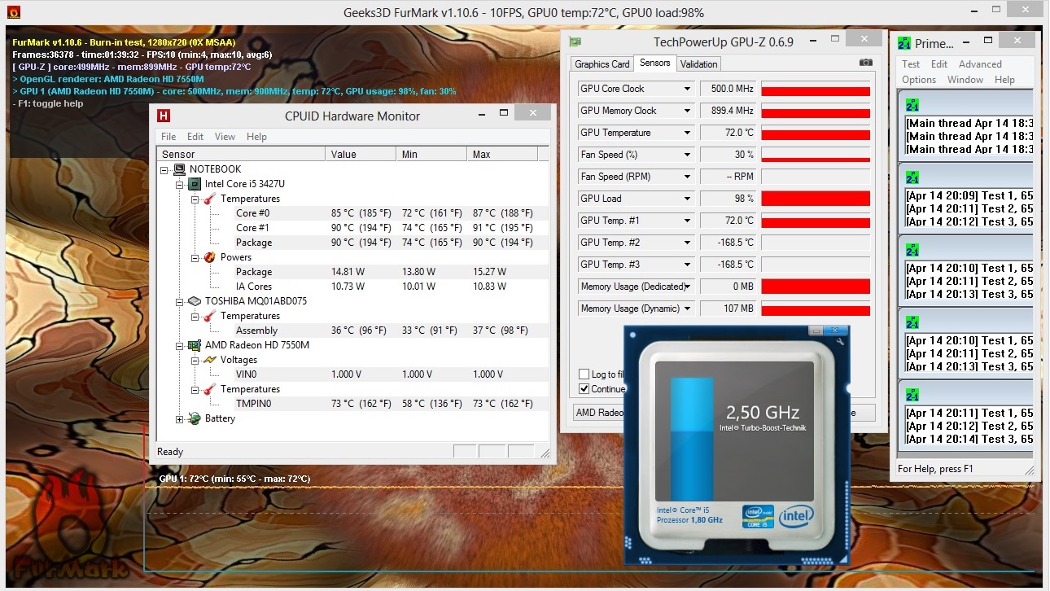Click the Fan Speed (%) graph bar
Screen dimensions: 1050x591
(816, 155)
